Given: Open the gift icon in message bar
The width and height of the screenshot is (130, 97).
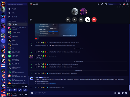Looking at the screenshot, I should (x=115, y=93).
